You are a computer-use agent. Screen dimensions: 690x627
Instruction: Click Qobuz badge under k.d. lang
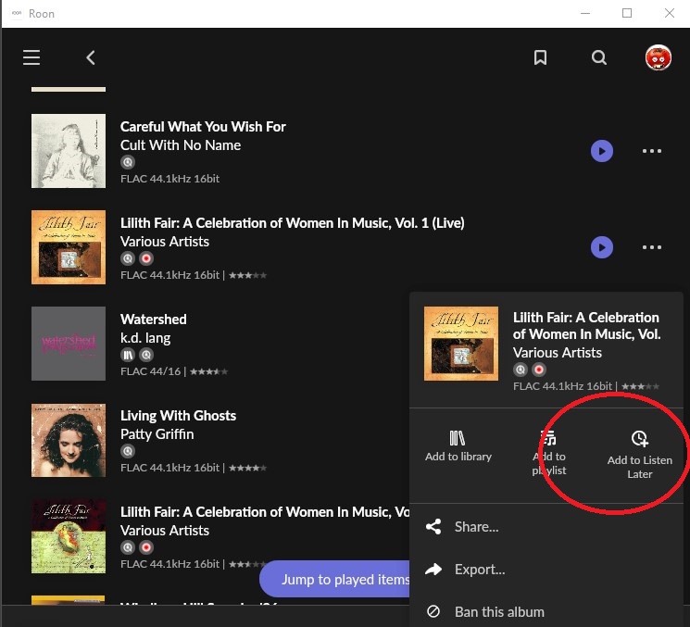point(146,355)
